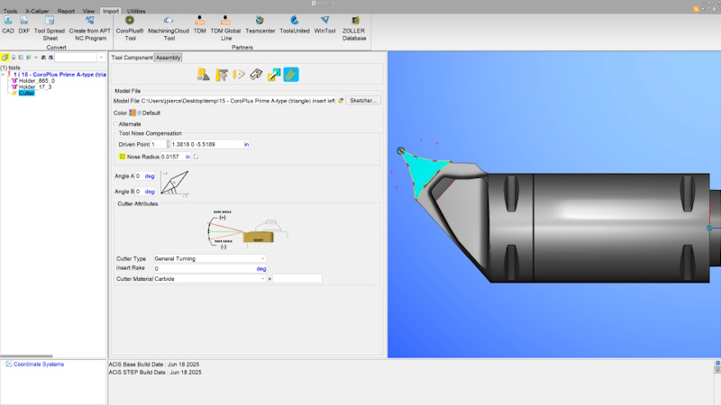Click the Insert Rake 'deg' units link

tap(261, 268)
